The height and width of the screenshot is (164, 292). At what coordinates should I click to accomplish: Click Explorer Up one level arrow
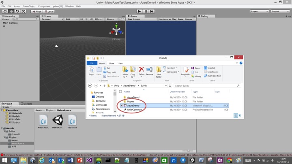tap(105, 86)
